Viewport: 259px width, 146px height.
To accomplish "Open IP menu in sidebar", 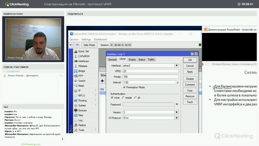I will [x=79, y=91].
